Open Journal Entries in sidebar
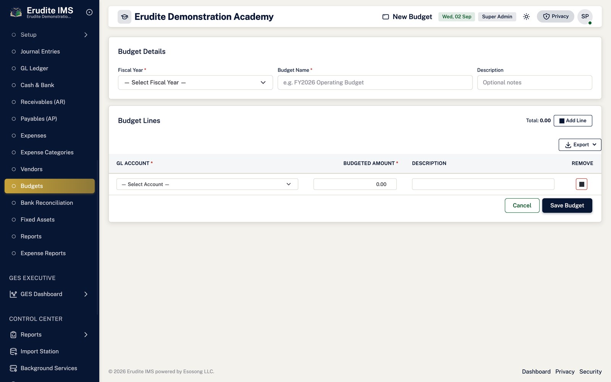 (50, 52)
